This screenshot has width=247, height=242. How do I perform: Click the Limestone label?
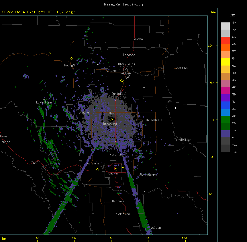pos(44,102)
